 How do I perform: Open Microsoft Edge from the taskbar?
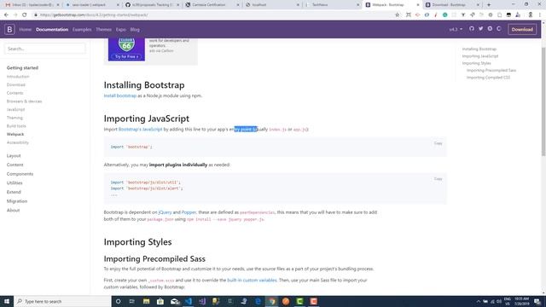(258, 301)
